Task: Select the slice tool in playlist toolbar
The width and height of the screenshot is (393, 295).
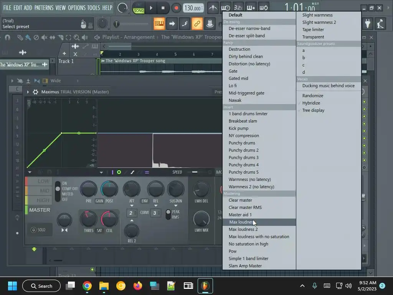Action: 60,38
